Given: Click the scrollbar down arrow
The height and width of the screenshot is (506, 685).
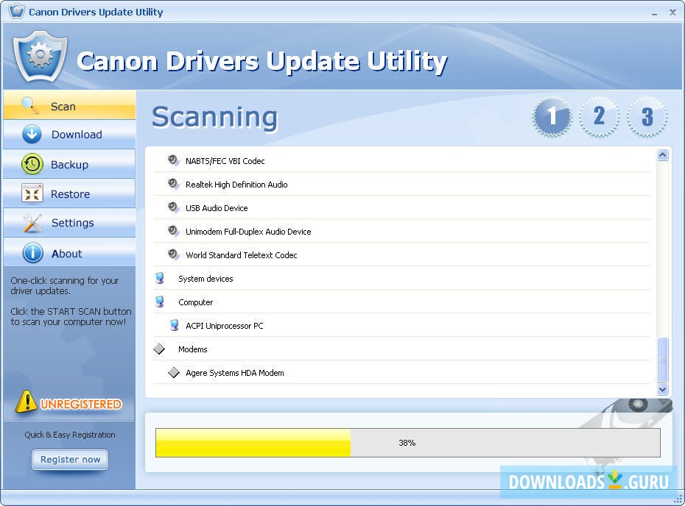Looking at the screenshot, I should [663, 389].
